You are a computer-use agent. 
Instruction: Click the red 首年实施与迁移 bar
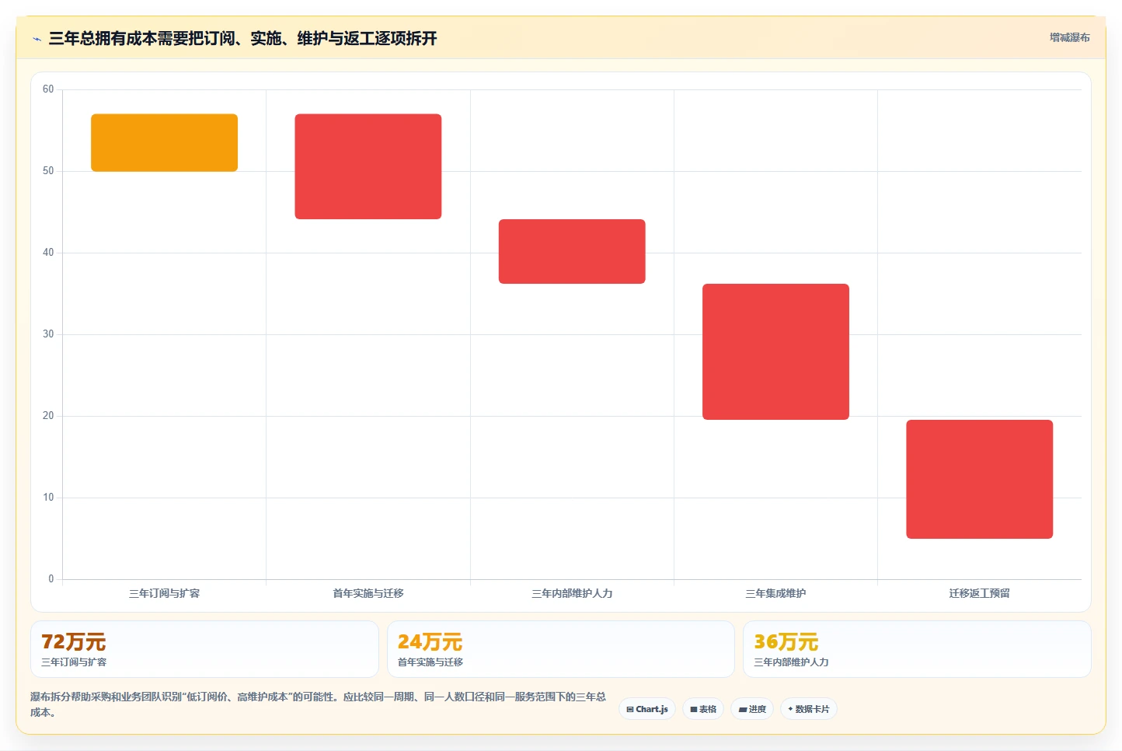(x=368, y=166)
